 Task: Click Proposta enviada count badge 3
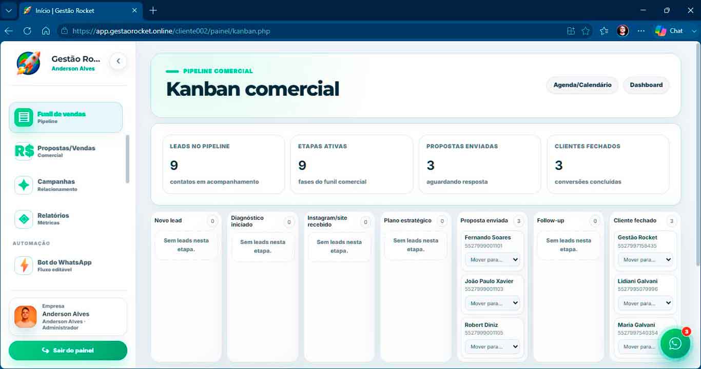pos(519,221)
